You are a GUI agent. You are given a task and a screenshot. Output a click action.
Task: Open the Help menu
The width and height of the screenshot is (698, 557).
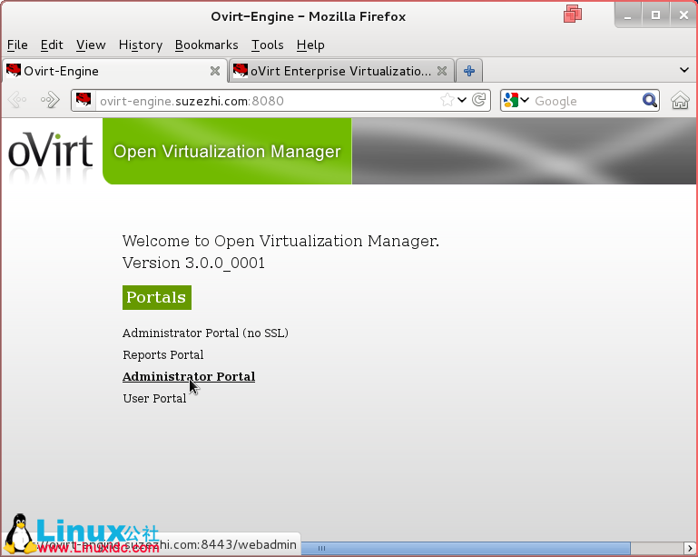tap(310, 45)
